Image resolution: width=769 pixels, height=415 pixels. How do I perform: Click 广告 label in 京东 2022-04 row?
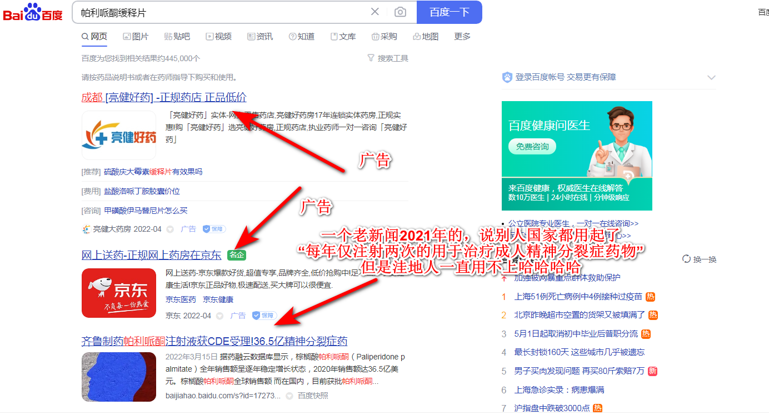[238, 316]
